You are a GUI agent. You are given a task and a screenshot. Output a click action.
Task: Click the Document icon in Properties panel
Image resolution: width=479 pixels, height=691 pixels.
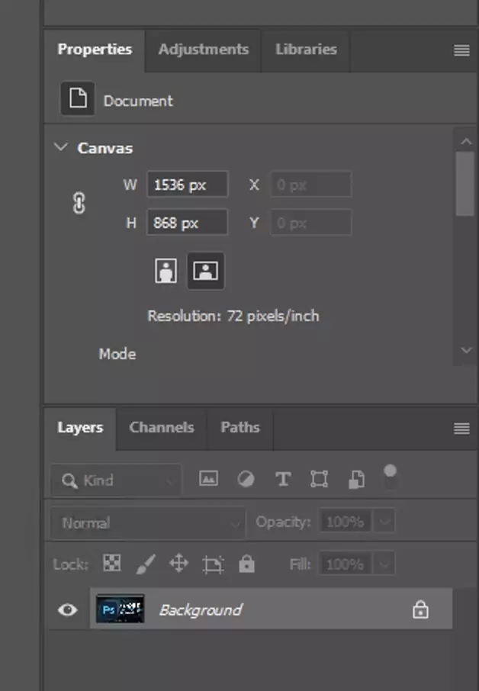coord(76,100)
